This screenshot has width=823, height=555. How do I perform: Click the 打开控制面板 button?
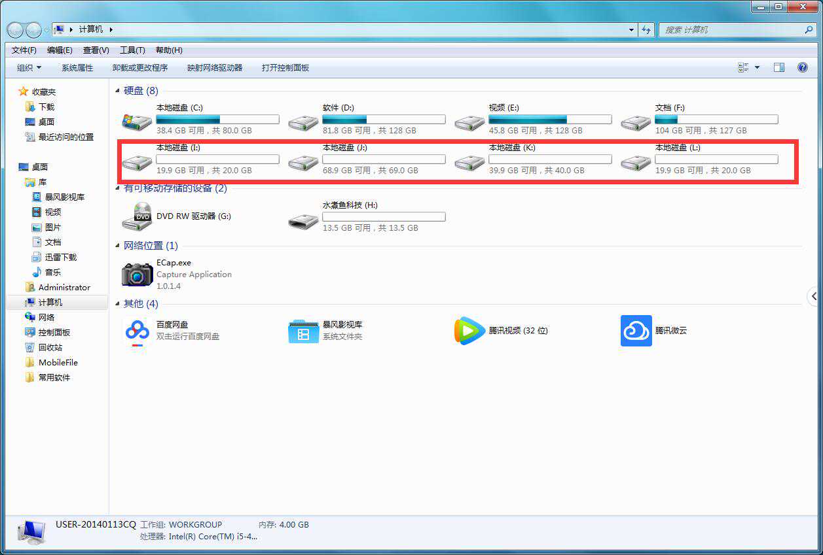[x=285, y=67]
